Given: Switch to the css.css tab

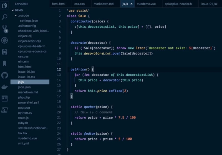Looking at the screenshot, I should pyautogui.click(x=79, y=4).
